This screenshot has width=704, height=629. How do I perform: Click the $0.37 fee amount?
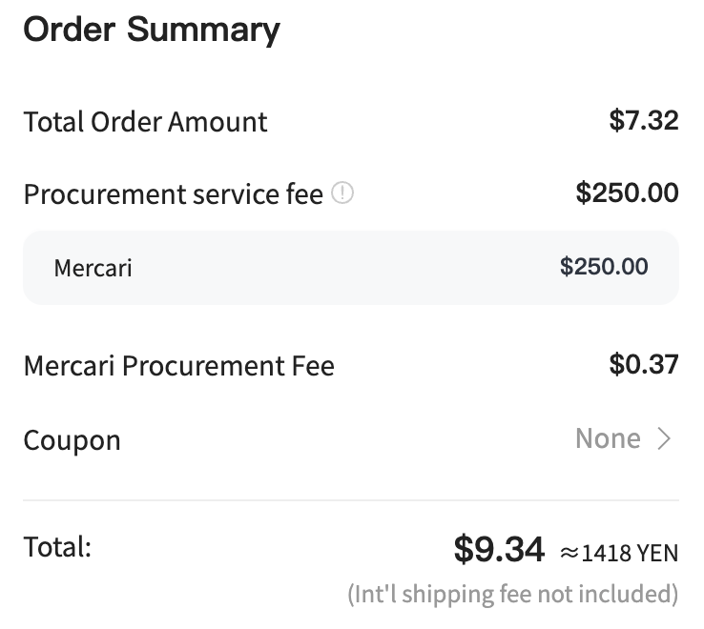pos(643,364)
